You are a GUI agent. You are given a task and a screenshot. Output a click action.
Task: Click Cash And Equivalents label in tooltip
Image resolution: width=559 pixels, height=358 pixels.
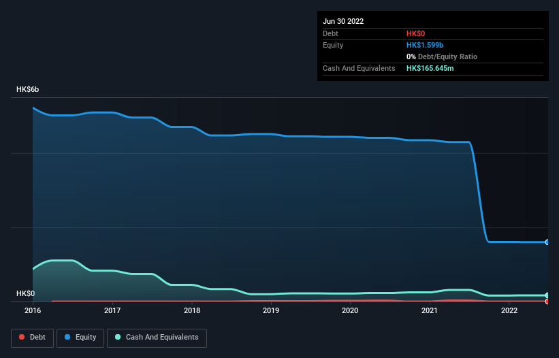359,68
